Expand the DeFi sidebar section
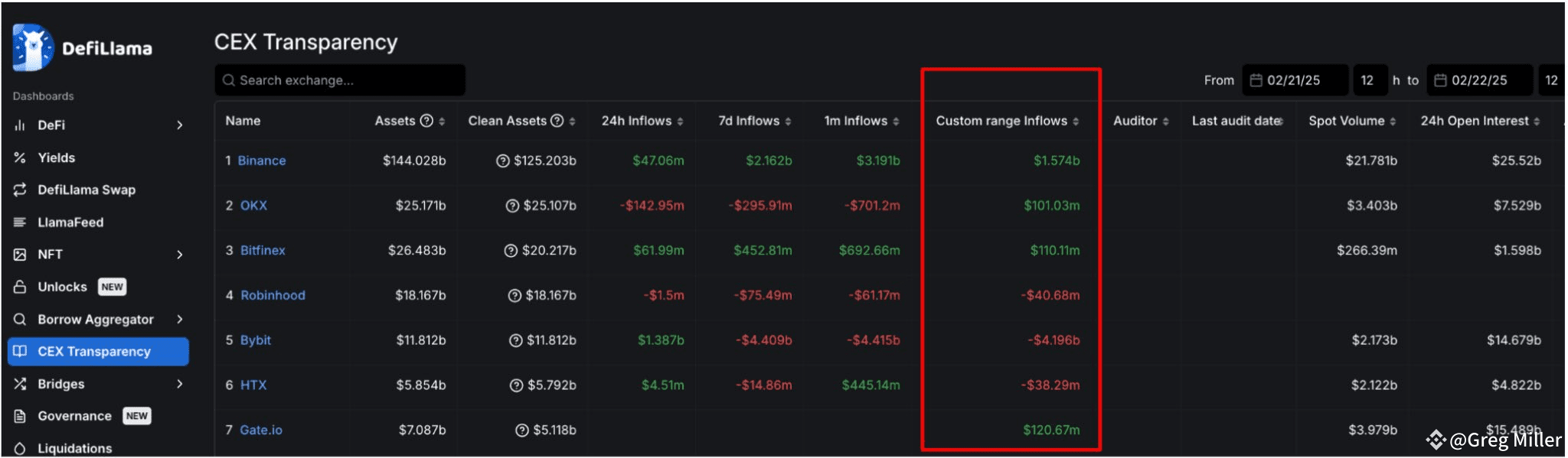Viewport: 1568px width, 458px height. point(179,125)
